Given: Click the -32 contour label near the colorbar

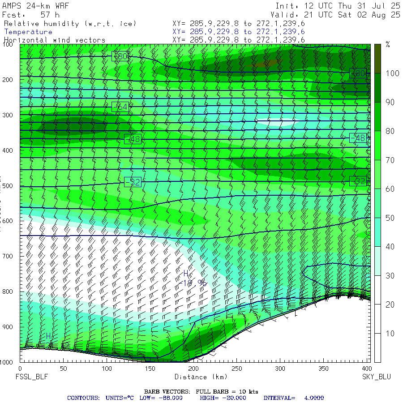Looking at the screenshot, I should (x=358, y=181).
